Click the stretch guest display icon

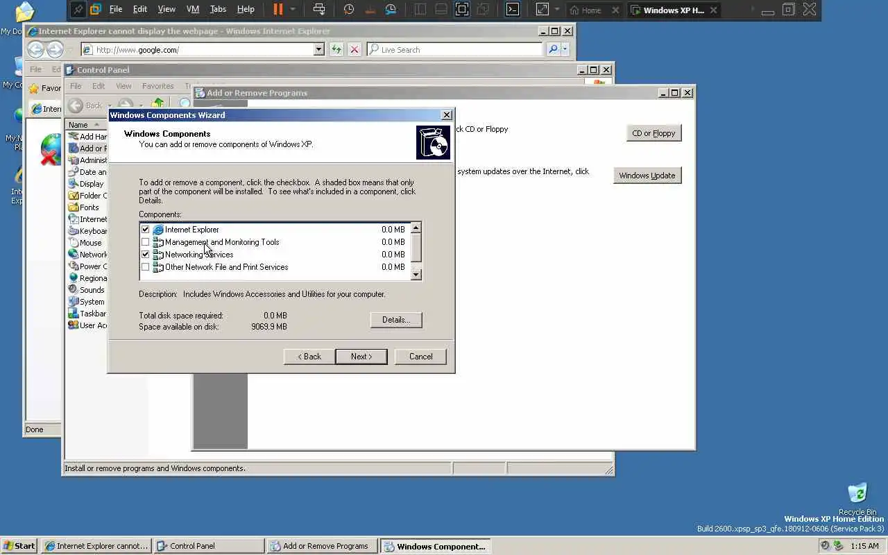(x=542, y=9)
